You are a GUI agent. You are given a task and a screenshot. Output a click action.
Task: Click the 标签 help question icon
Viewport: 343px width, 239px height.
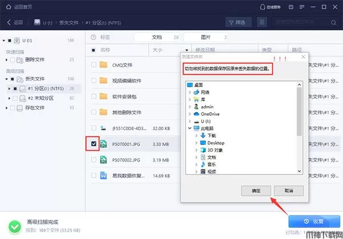93,37
